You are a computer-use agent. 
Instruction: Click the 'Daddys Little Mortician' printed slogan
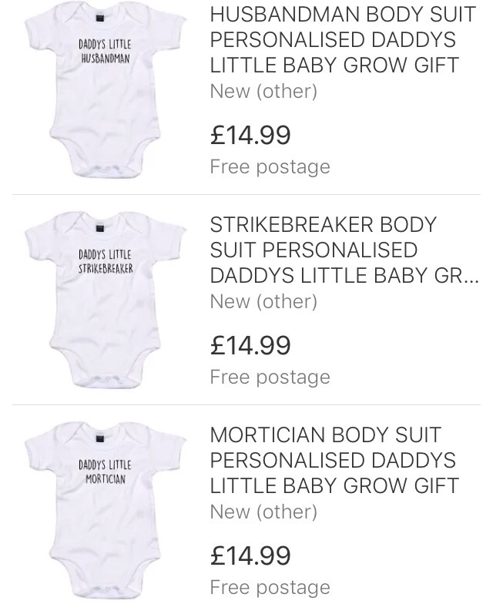(105, 471)
